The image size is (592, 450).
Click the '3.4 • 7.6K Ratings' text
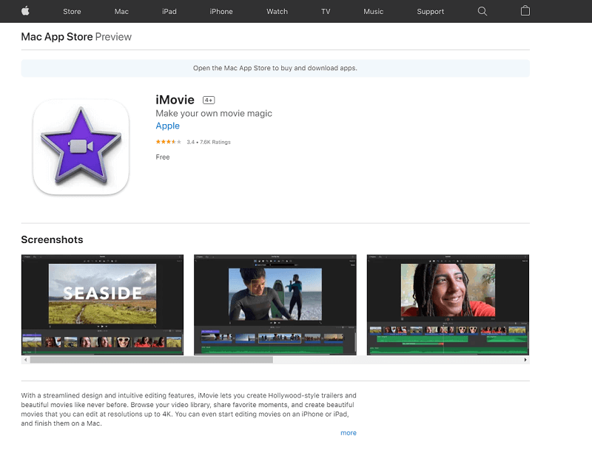[209, 142]
